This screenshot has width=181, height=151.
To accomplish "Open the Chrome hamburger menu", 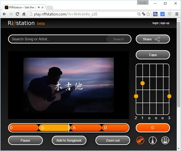I will [x=177, y=14].
